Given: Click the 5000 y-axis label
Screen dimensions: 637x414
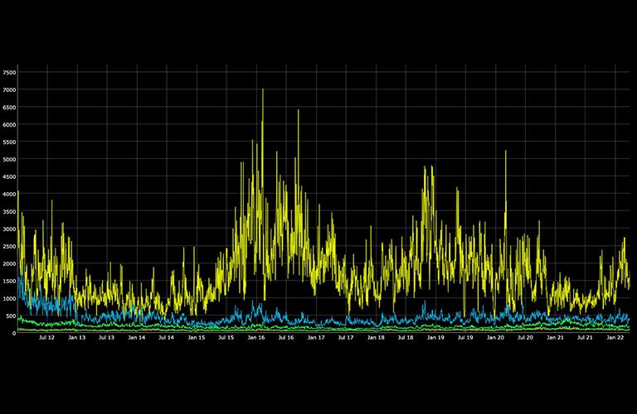Looking at the screenshot, I should point(9,159).
